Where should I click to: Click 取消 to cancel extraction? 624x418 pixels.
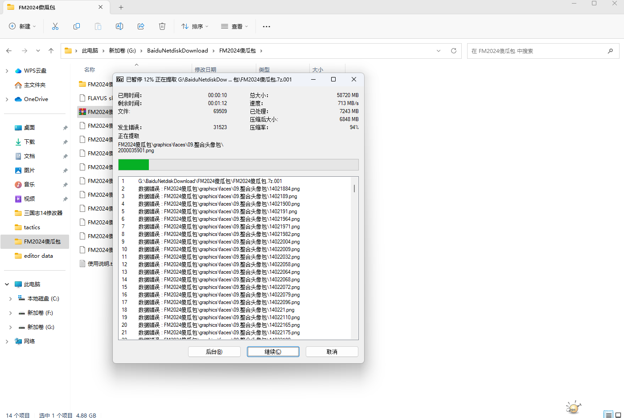click(332, 352)
